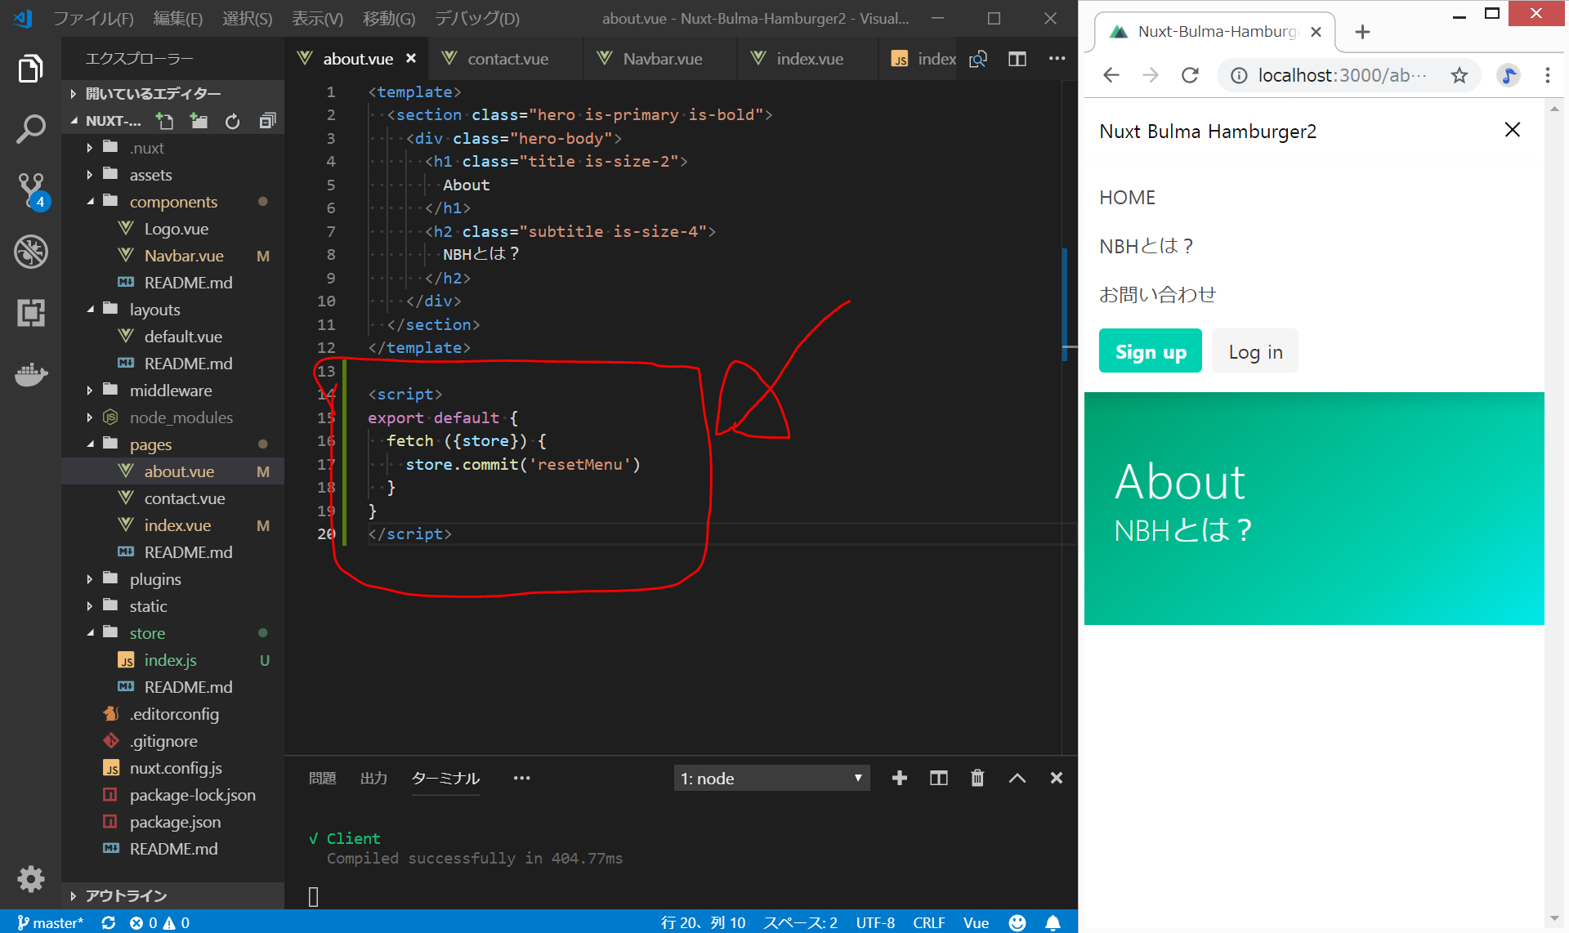
Task: Open the Search view in activity bar
Action: pos(30,129)
